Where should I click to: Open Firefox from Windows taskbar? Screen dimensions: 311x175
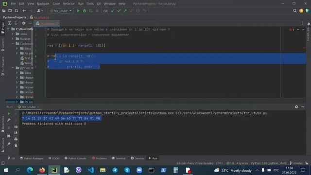coord(42,170)
